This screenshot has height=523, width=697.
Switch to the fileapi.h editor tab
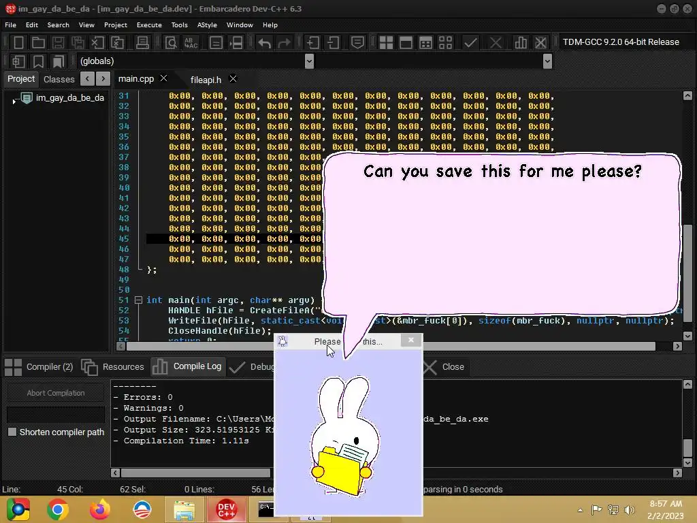coord(206,80)
